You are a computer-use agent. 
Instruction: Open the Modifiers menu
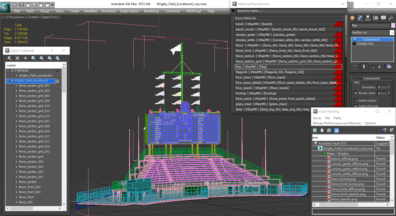91,11
